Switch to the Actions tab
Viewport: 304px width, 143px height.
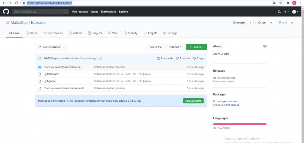pyautogui.click(x=76, y=33)
